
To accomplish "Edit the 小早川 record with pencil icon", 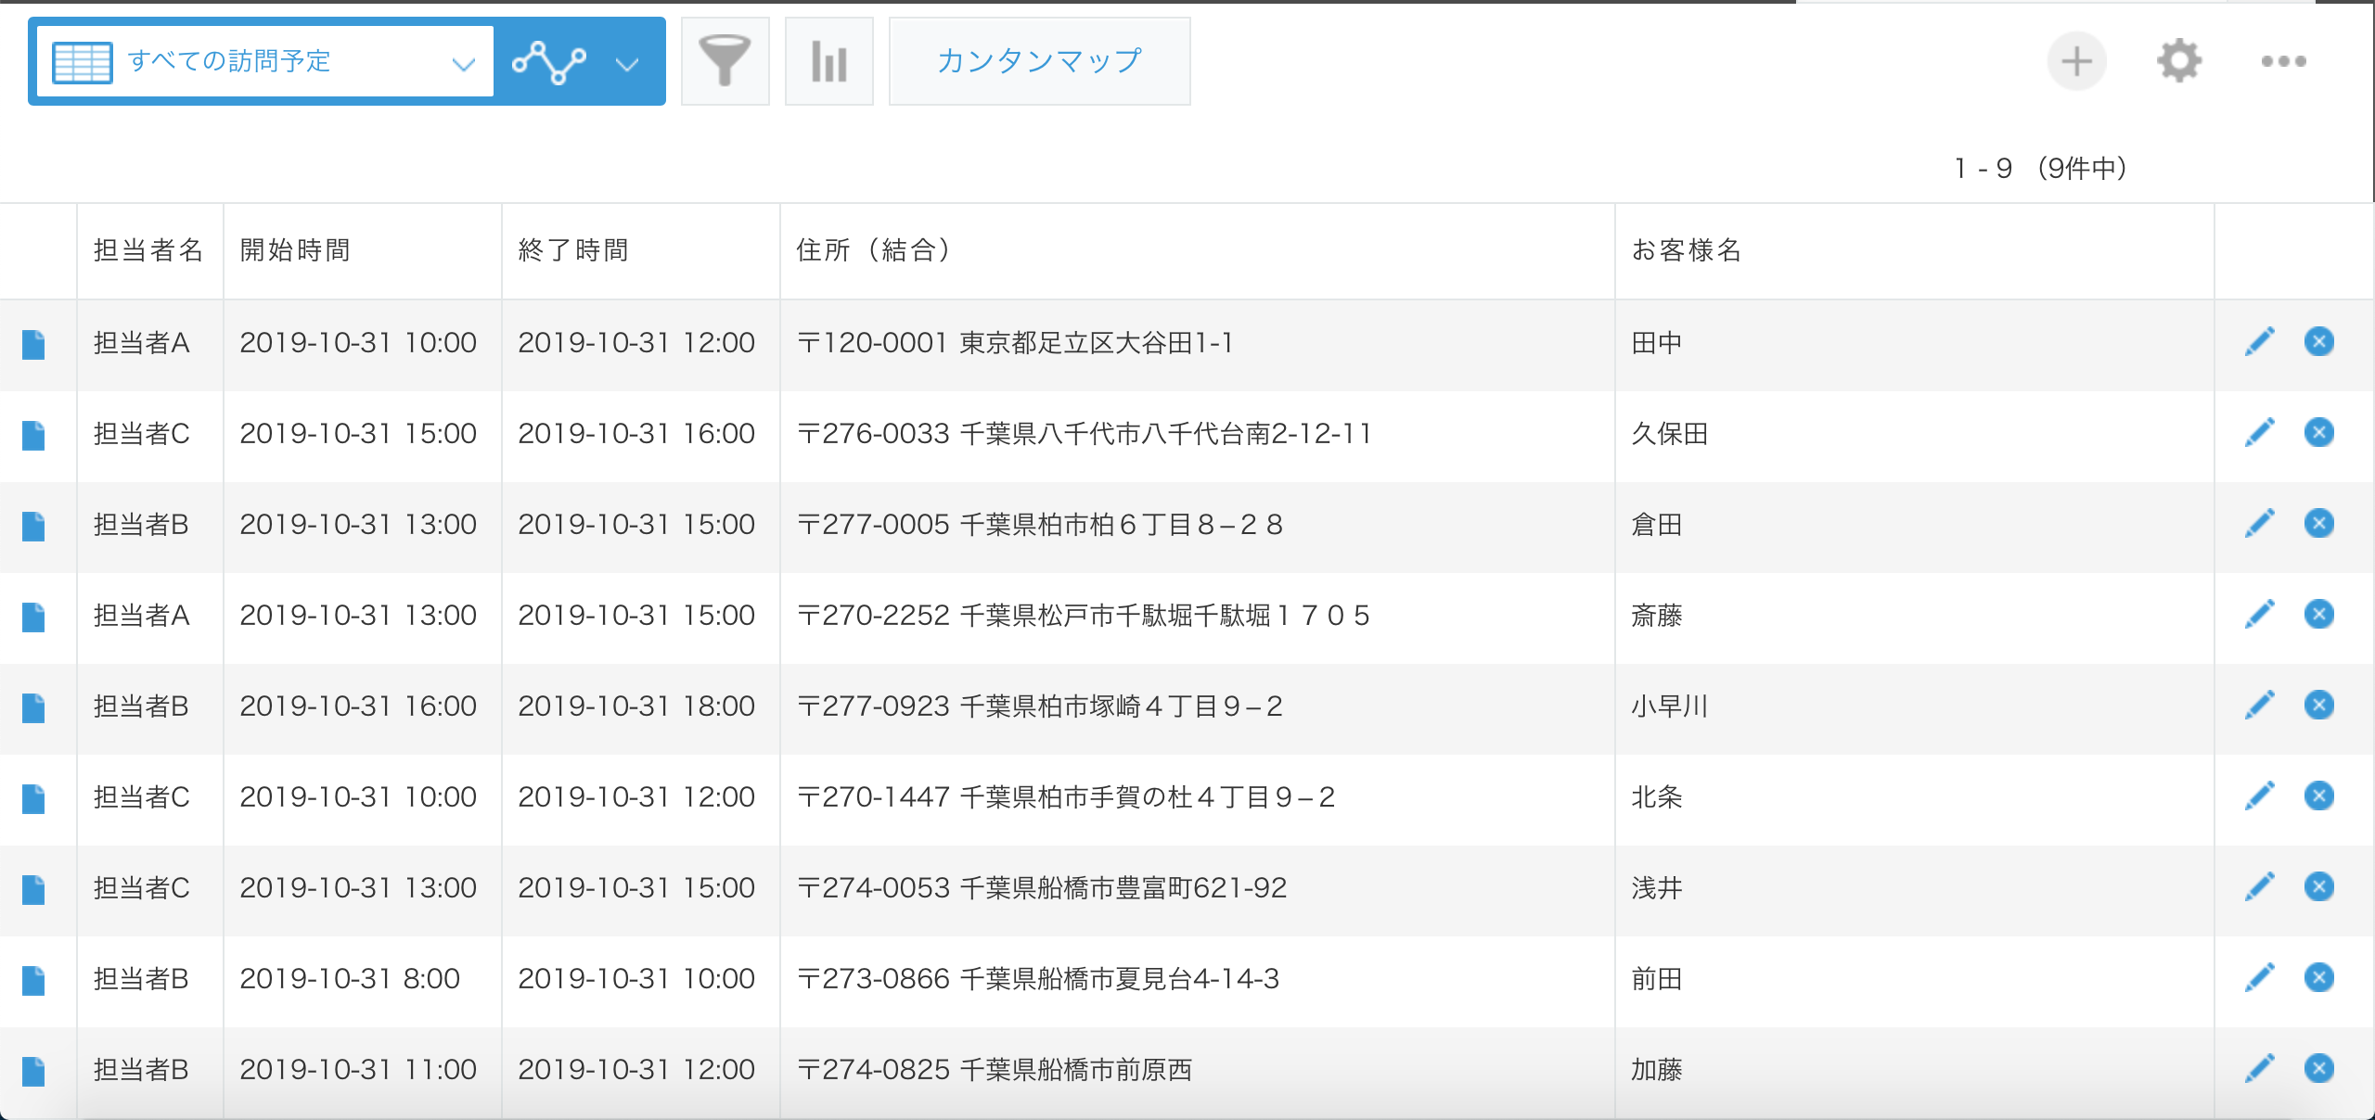I will [2259, 705].
